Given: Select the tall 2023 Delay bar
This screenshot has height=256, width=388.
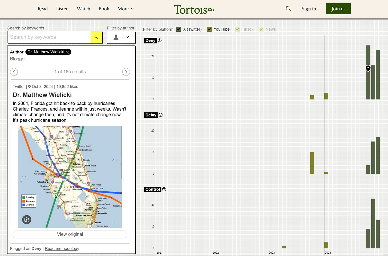Looking at the screenshot, I should (x=312, y=163).
